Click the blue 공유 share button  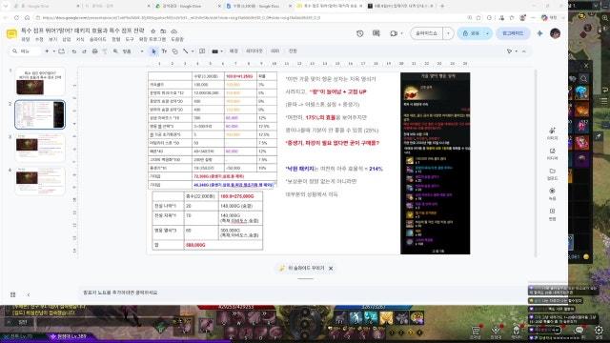(x=471, y=33)
